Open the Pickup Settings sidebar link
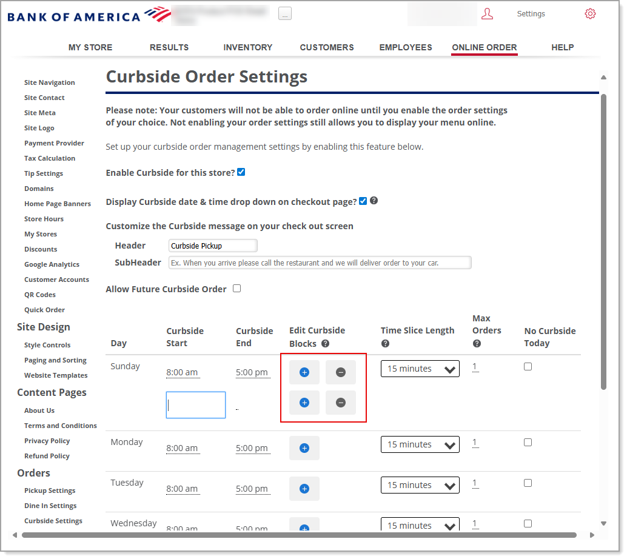This screenshot has height=559, width=627. (50, 490)
